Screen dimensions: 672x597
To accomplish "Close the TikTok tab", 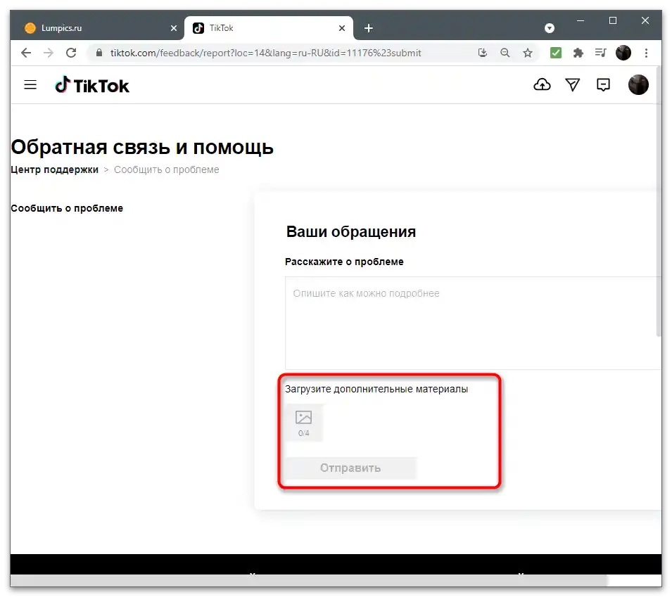I will [342, 28].
